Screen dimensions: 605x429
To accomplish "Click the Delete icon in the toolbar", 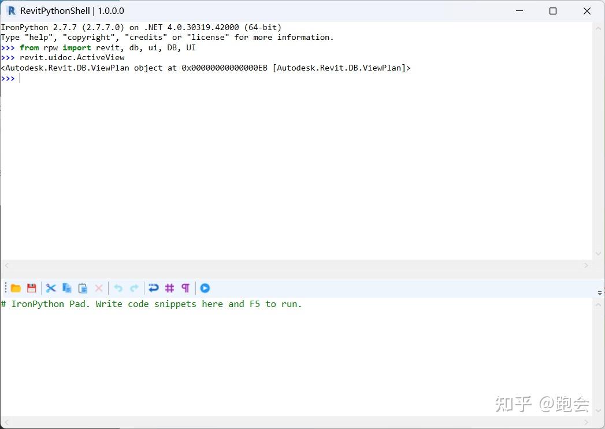I will click(99, 288).
